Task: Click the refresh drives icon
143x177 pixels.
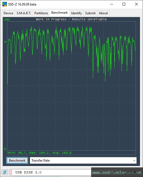Action: click(5, 172)
